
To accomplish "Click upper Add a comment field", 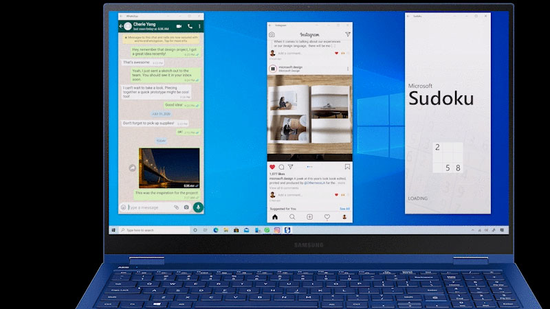I will click(x=289, y=54).
